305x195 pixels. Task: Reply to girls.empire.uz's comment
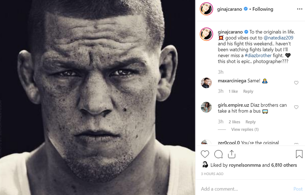[x=250, y=122]
